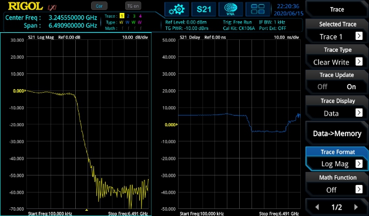
Task: Open the window layout grid icon
Action: click(258, 9)
